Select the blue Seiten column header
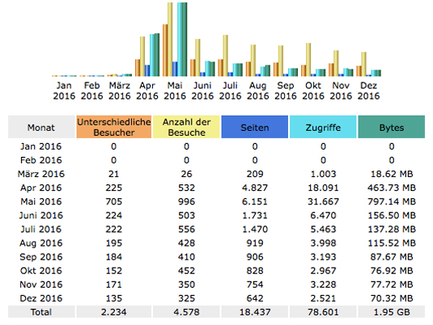The width and height of the screenshot is (433, 325). pos(255,127)
